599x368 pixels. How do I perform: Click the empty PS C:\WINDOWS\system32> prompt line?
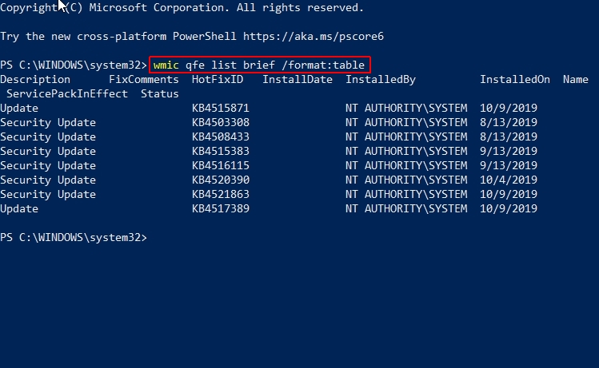pyautogui.click(x=74, y=238)
